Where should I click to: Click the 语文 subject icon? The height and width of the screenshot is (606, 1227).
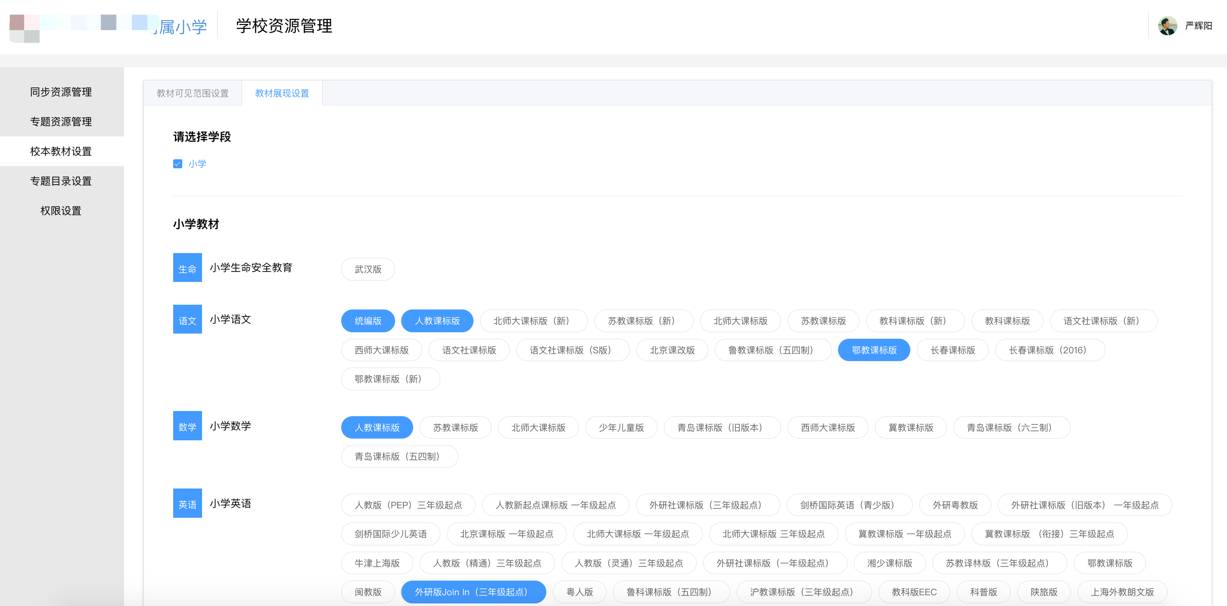187,320
